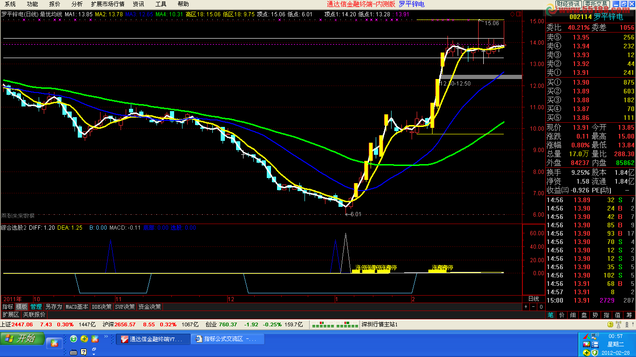Image resolution: width=636 pixels, height=357 pixels.
Task: Open the 帮助 menu
Action: (x=183, y=4)
